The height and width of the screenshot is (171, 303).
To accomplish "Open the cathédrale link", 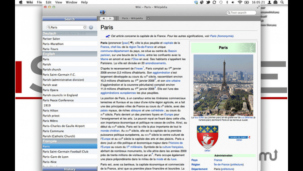I will coord(157,110).
